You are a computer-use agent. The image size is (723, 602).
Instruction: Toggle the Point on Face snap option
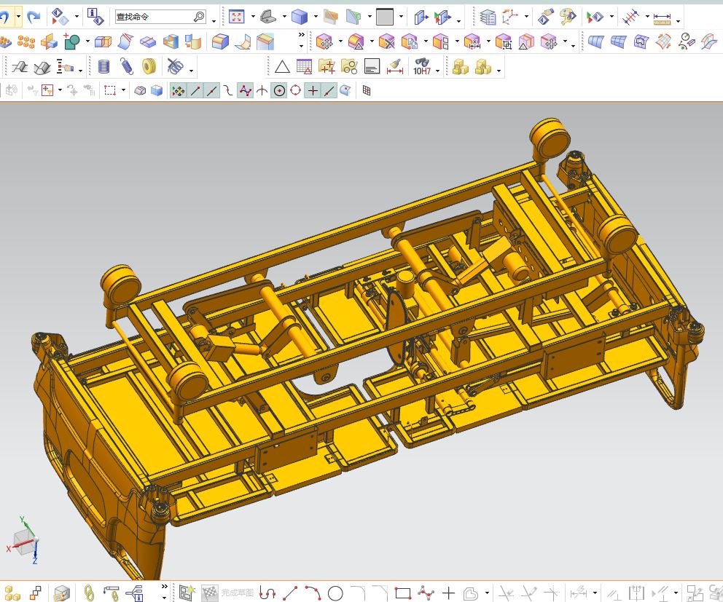[345, 90]
